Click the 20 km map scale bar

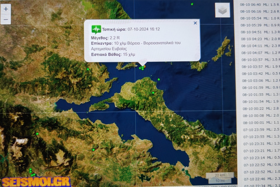coord(220,175)
